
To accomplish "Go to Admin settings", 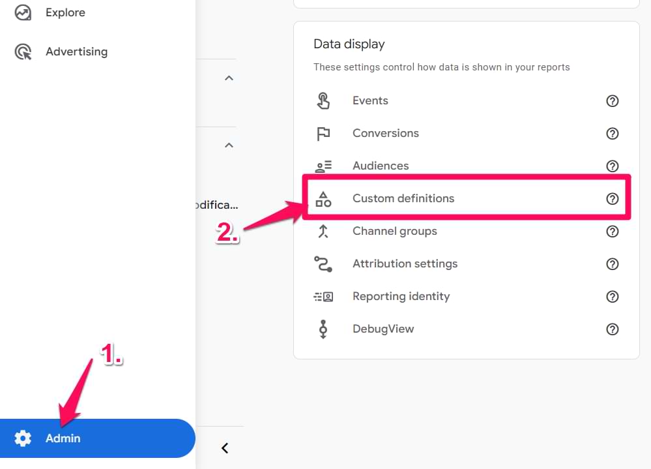I will [98, 438].
